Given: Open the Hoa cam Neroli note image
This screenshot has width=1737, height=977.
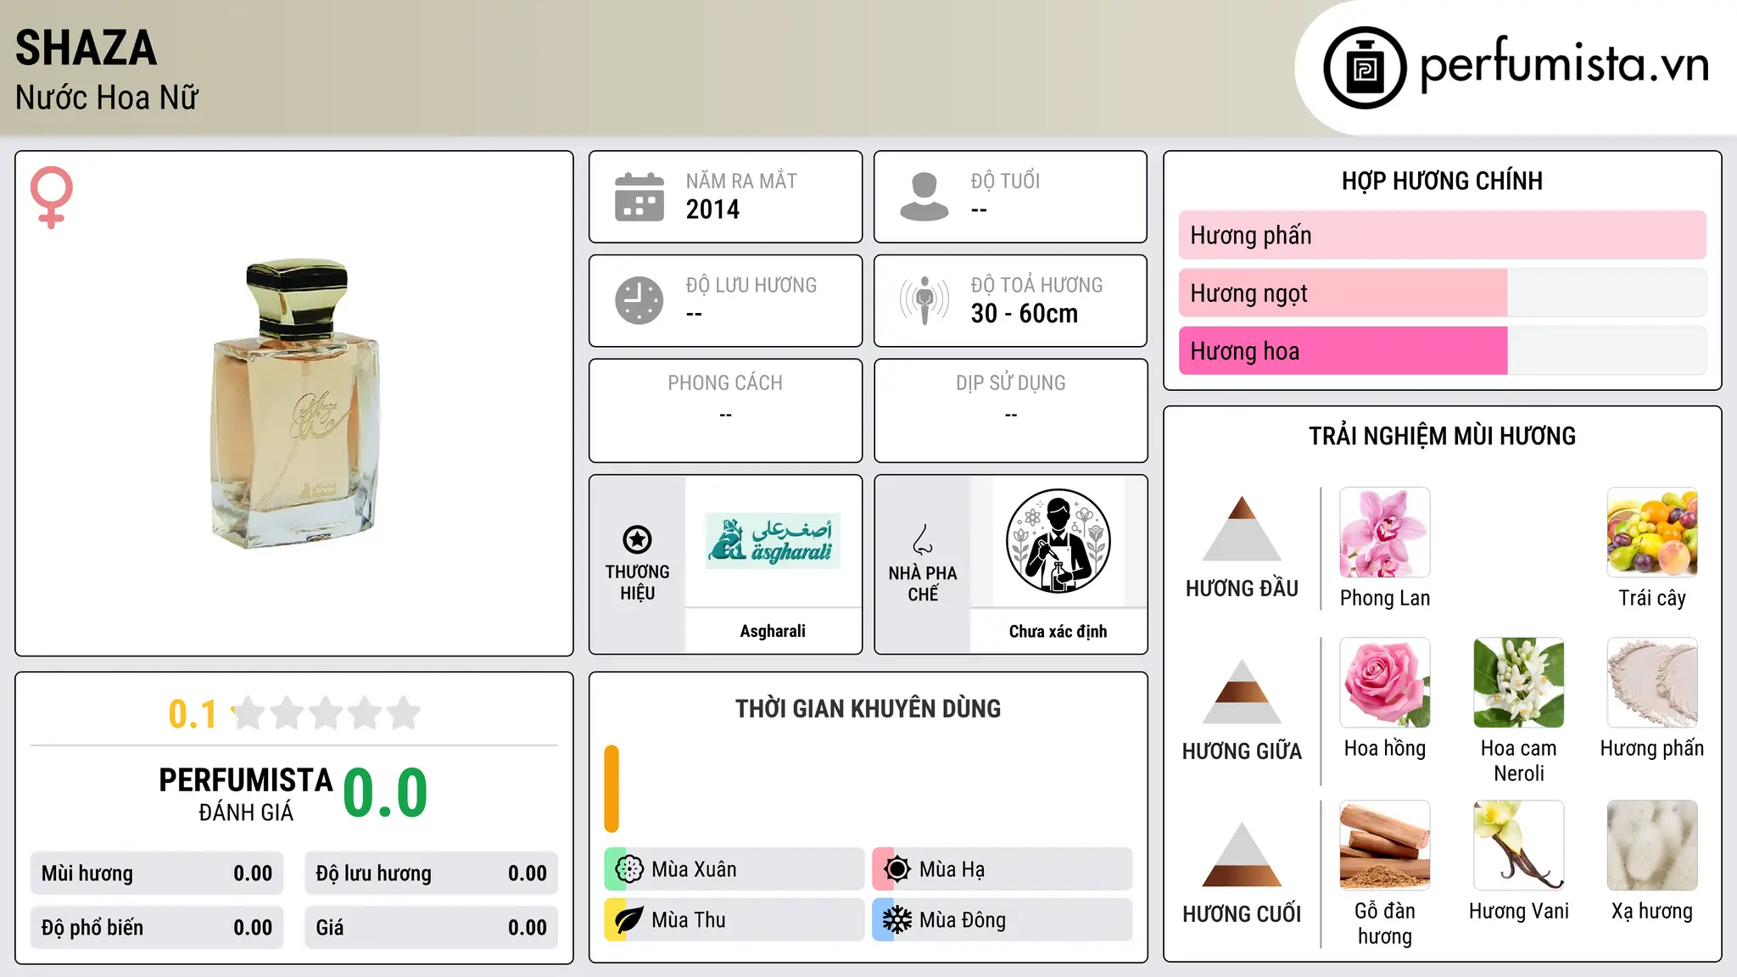Looking at the screenshot, I should pos(1519,683).
